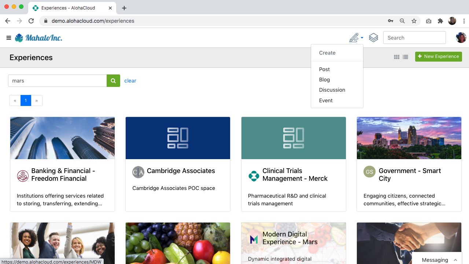Open Clinical Trials Management - Merck
Image resolution: width=469 pixels, height=264 pixels.
pyautogui.click(x=295, y=175)
